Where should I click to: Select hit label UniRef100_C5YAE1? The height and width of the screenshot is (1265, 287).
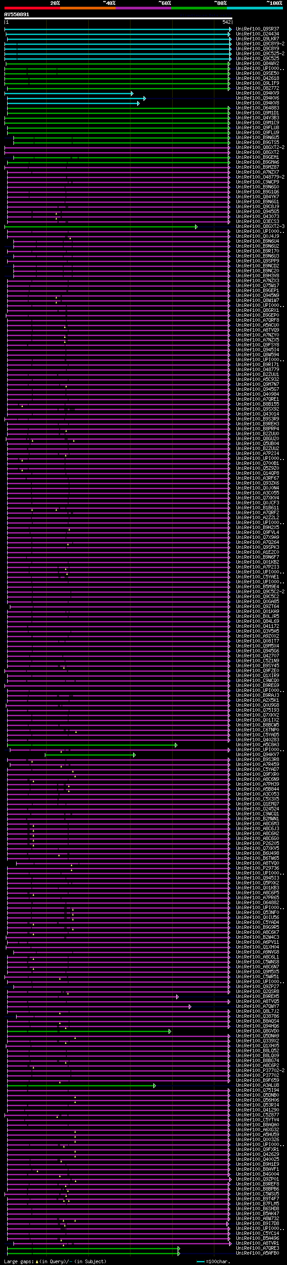(257, 577)
